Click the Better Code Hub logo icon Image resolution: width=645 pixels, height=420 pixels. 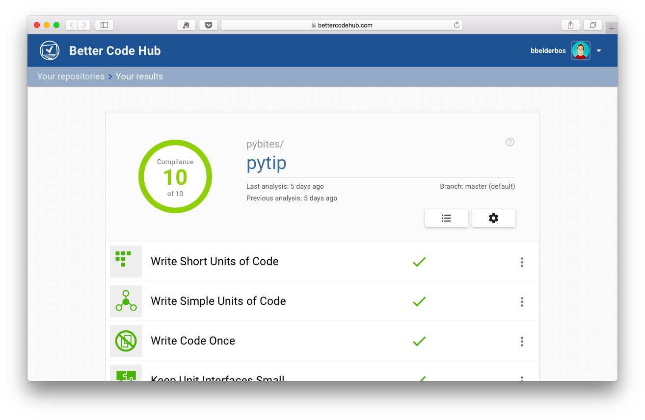pos(49,50)
